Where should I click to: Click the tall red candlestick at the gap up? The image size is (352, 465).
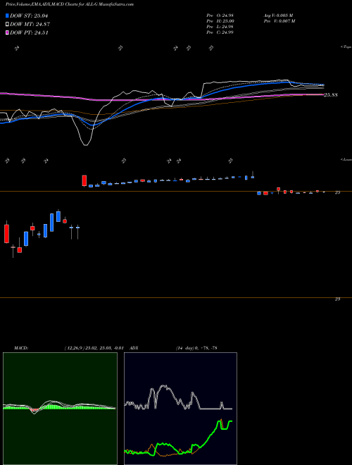84,180
